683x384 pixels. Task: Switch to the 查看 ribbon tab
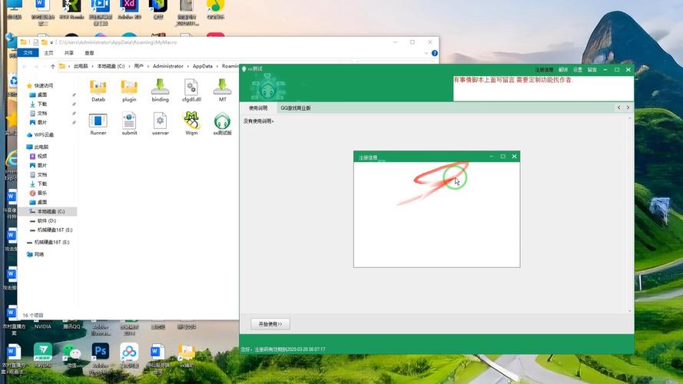[89, 53]
